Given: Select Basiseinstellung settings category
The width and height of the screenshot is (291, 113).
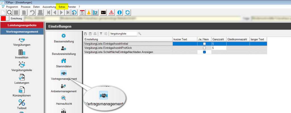Looking at the screenshot, I should (64, 38).
